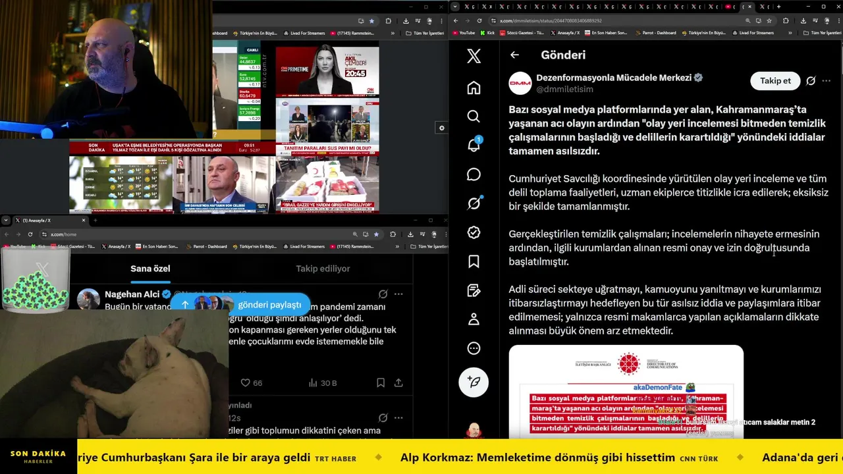
Task: Open @dmmiletisim handle link
Action: coord(564,89)
